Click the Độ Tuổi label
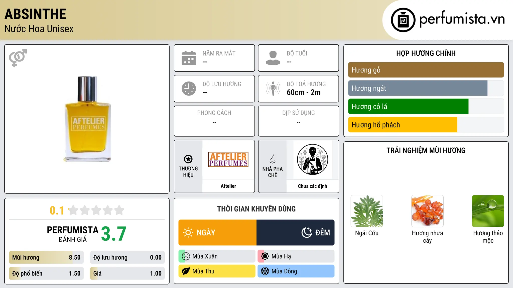 (297, 53)
